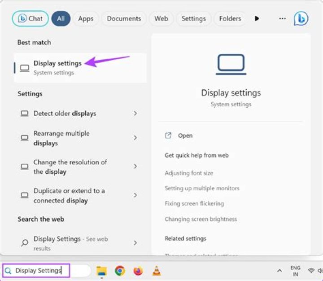The image size is (323, 281).
Task: Expand Change the resolution chevron
Action: click(x=135, y=167)
